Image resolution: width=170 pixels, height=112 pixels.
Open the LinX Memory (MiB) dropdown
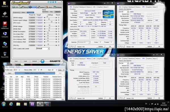click(38, 70)
